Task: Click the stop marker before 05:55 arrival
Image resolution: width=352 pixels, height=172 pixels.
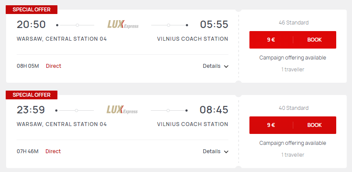Action: coord(168,25)
